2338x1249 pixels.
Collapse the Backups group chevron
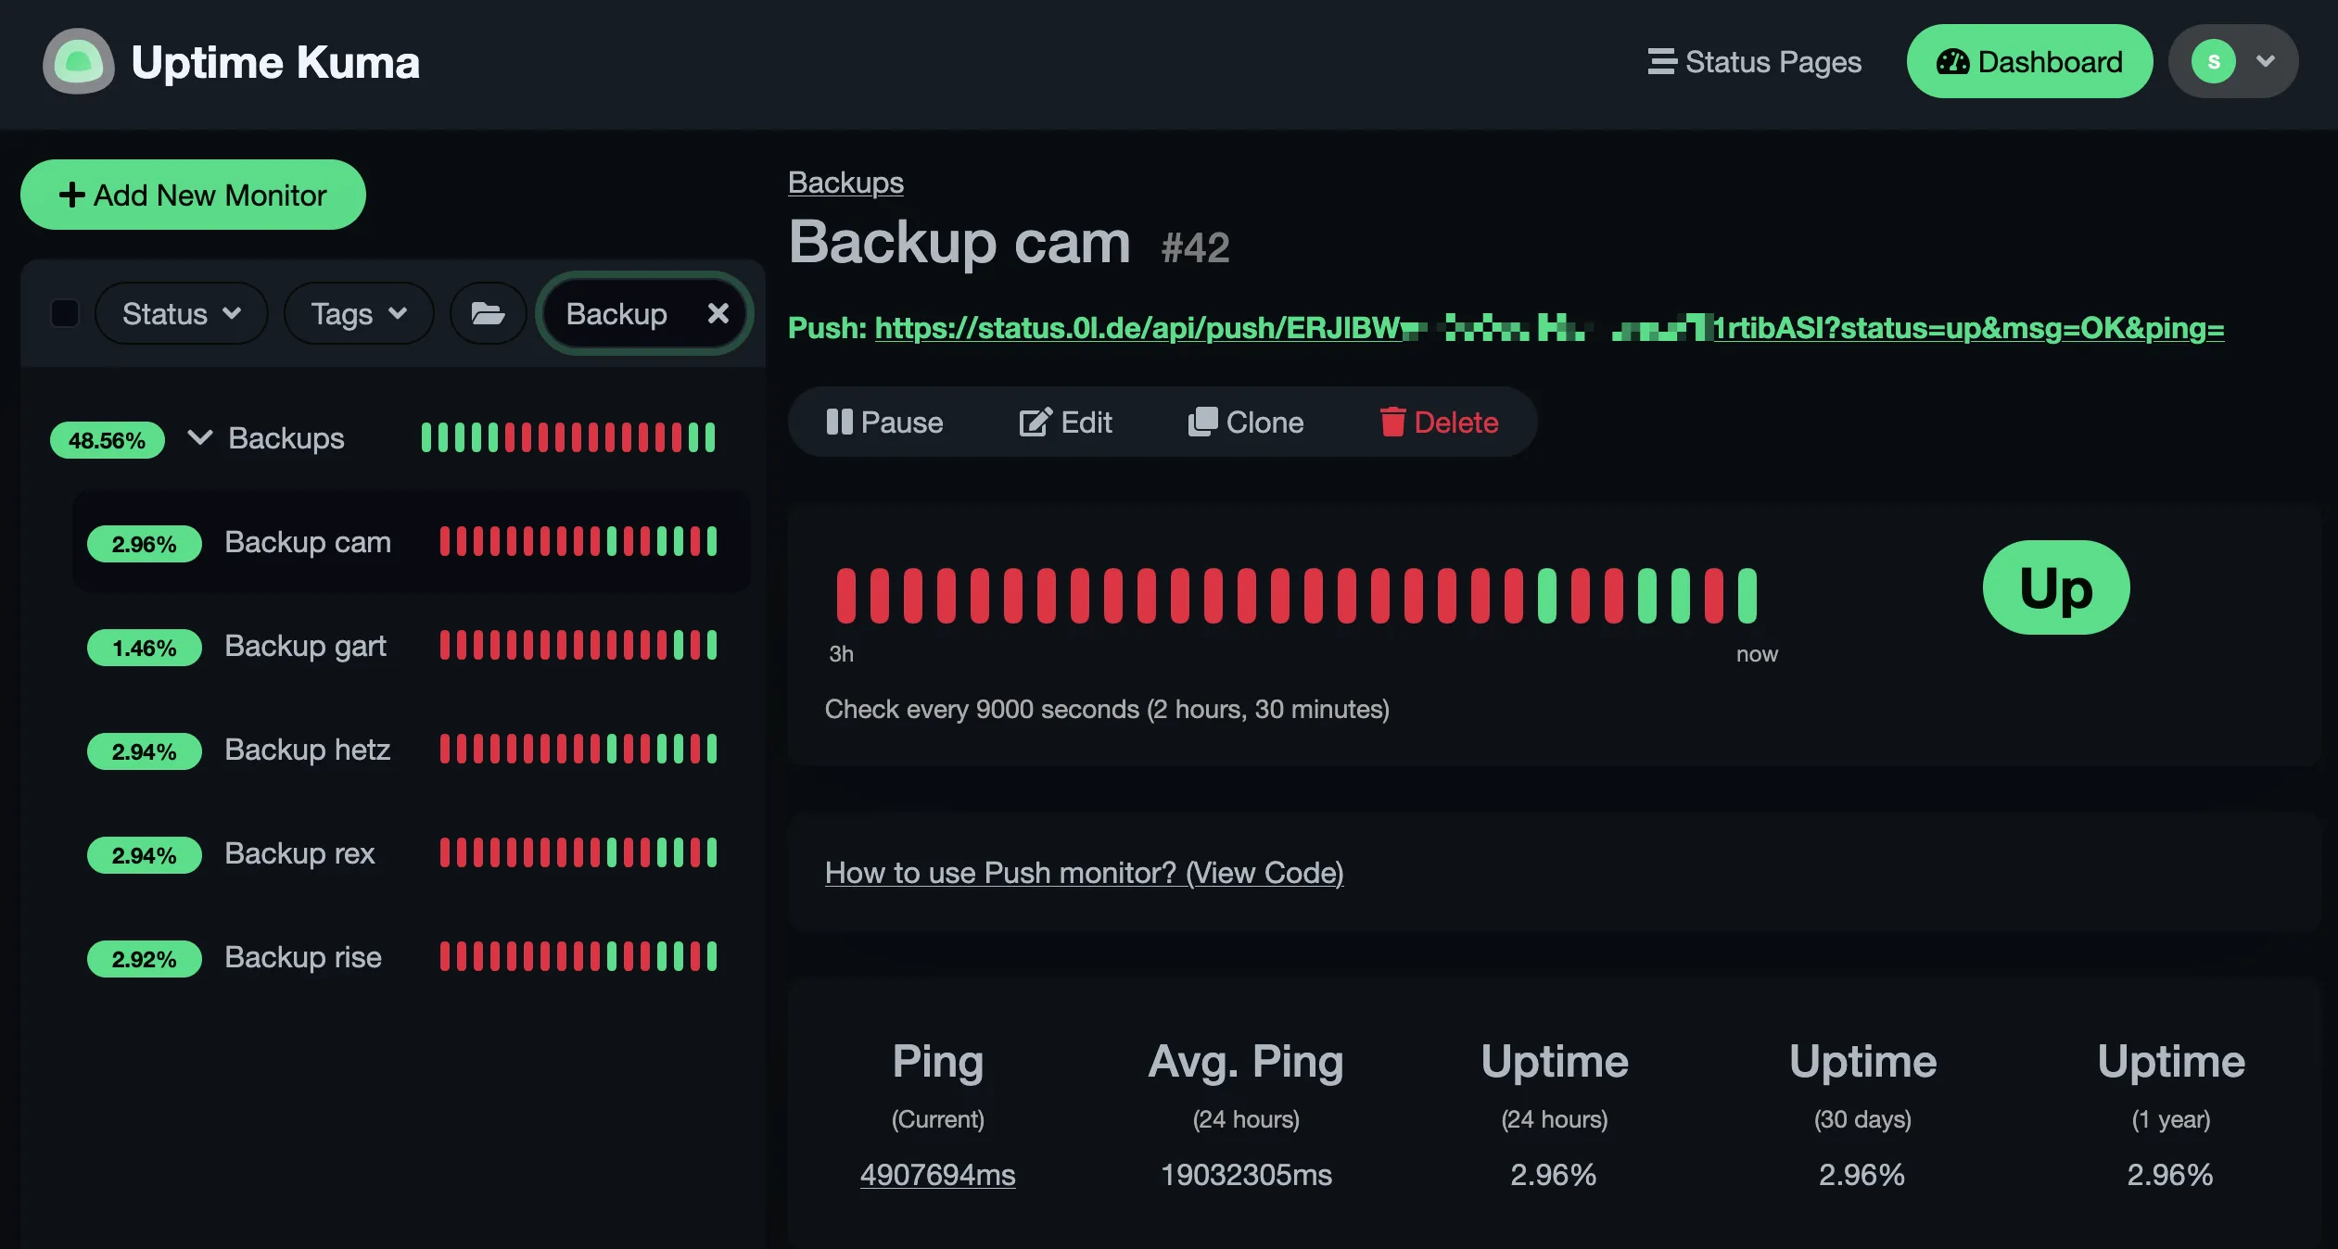click(200, 437)
